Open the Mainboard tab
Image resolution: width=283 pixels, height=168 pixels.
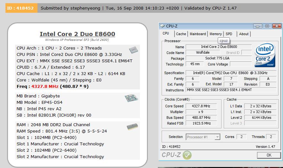[198, 34]
